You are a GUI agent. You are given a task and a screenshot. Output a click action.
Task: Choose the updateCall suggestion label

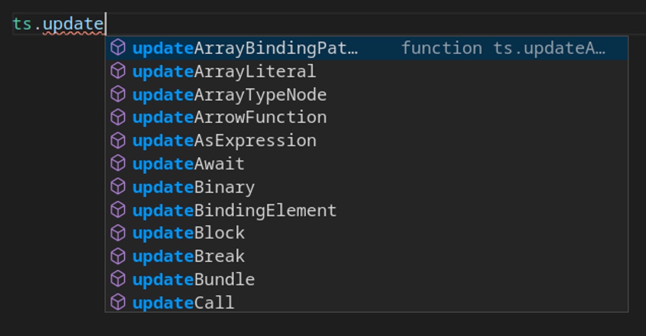(x=183, y=302)
